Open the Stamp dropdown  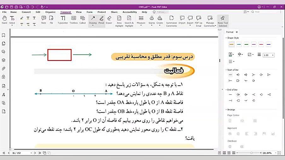[x=152, y=25]
